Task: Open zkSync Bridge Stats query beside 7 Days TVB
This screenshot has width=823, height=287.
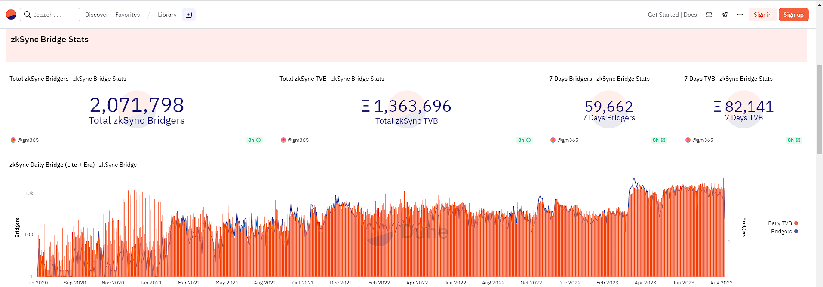Action: 746,79
